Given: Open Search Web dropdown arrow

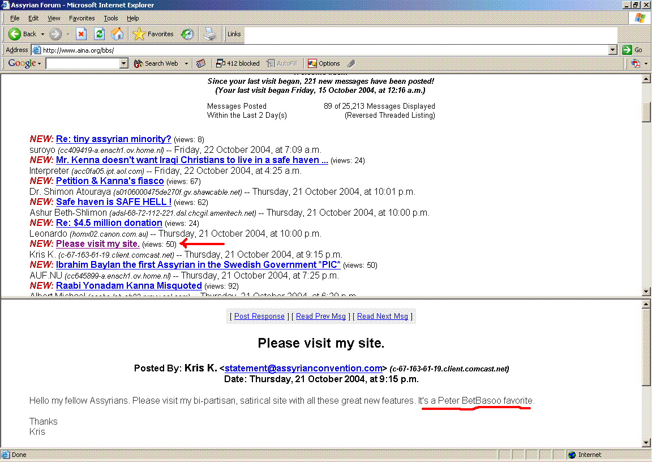Looking at the screenshot, I should (x=186, y=63).
